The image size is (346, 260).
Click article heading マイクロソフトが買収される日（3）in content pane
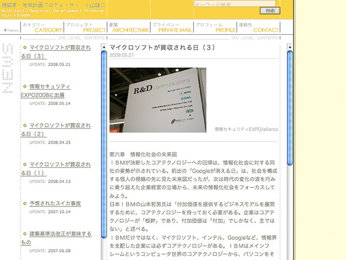coord(162,47)
